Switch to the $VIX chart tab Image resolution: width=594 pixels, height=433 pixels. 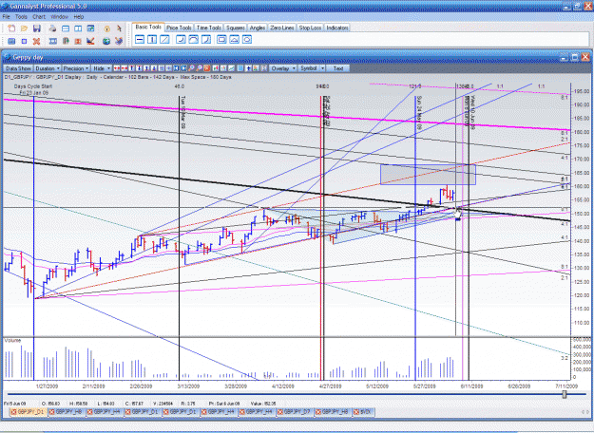click(x=363, y=412)
